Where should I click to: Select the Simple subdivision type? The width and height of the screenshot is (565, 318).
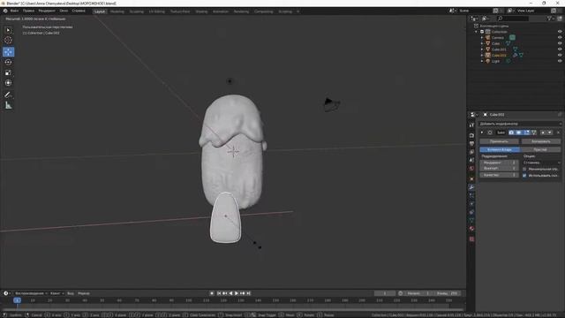click(540, 149)
